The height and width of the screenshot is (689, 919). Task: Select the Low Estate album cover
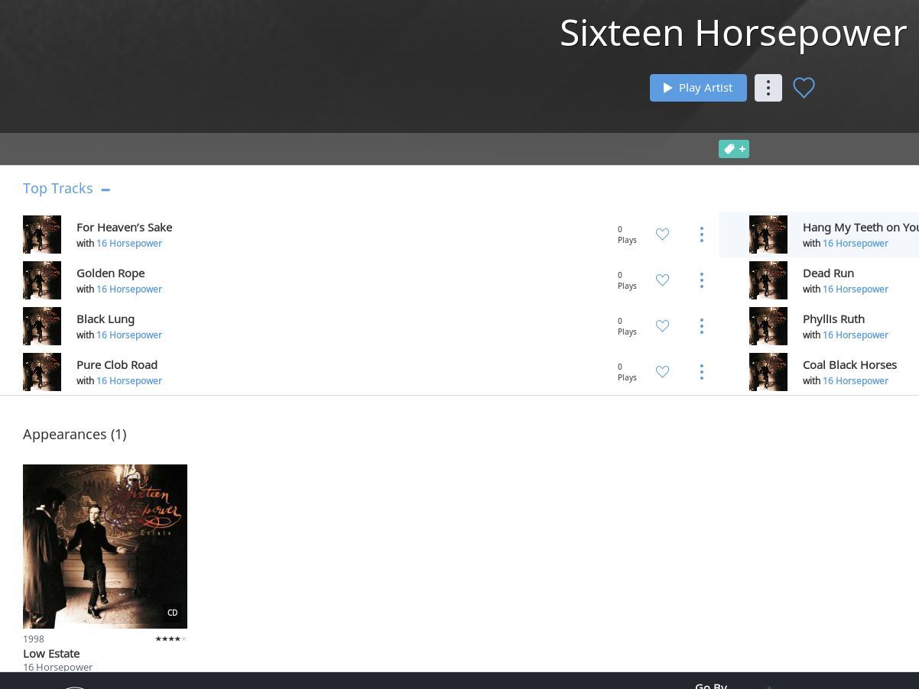coord(105,546)
